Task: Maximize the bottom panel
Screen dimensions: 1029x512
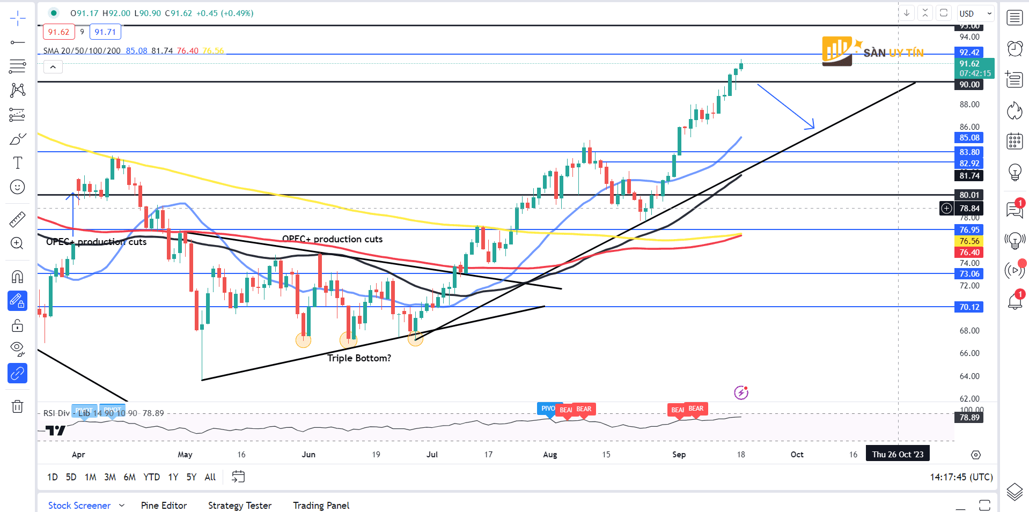Action: tap(984, 505)
